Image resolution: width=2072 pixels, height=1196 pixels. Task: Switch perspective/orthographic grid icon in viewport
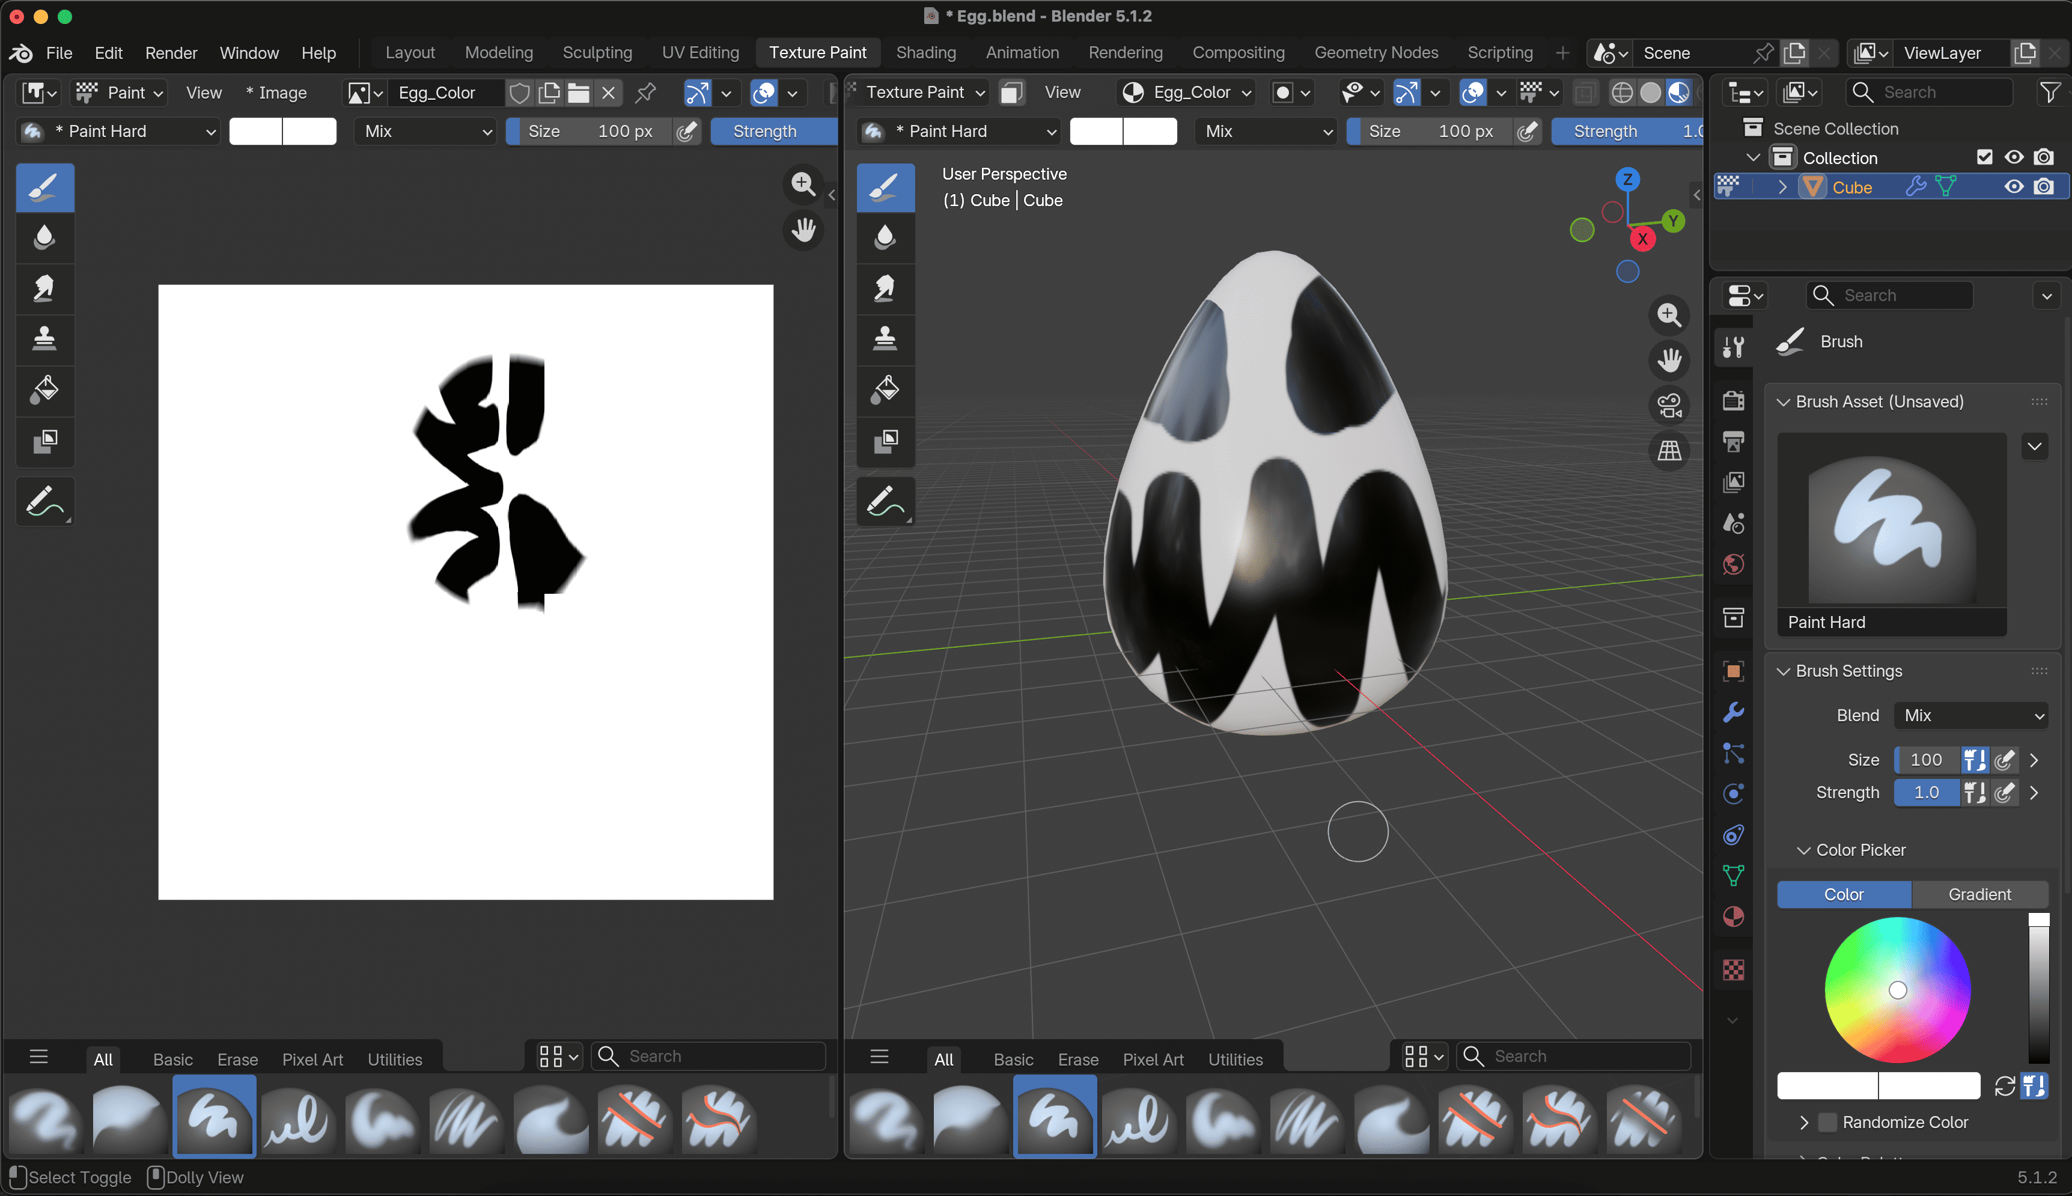(1669, 450)
